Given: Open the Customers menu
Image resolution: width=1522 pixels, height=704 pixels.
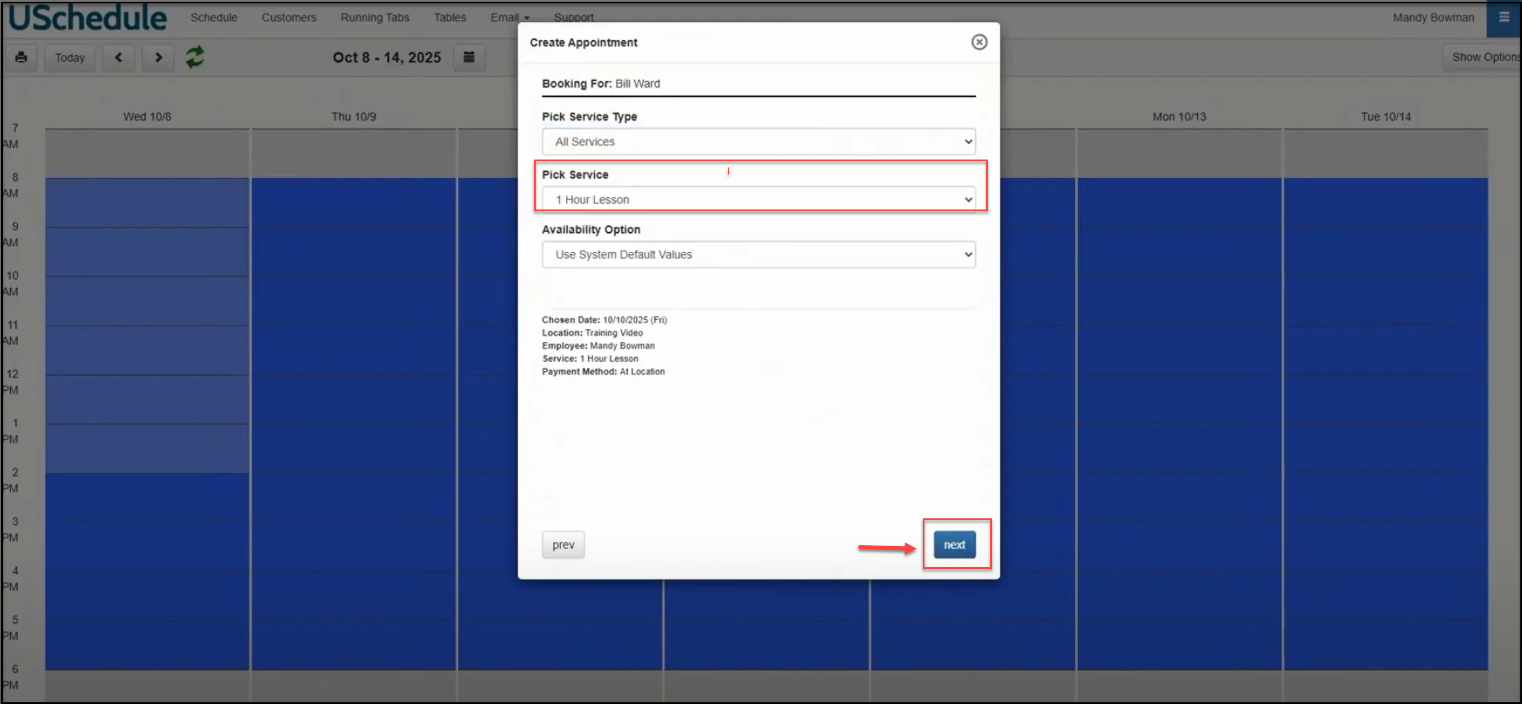Looking at the screenshot, I should pyautogui.click(x=288, y=18).
